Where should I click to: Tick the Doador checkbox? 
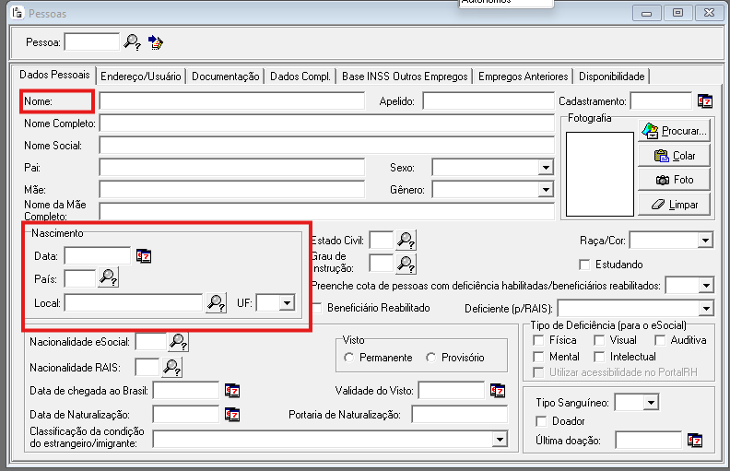point(542,421)
